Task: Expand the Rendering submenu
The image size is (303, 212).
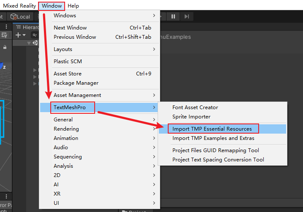Action: coord(99,129)
